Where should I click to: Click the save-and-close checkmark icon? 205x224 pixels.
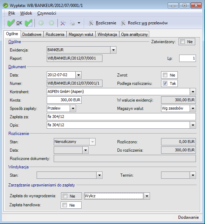coord(29,23)
